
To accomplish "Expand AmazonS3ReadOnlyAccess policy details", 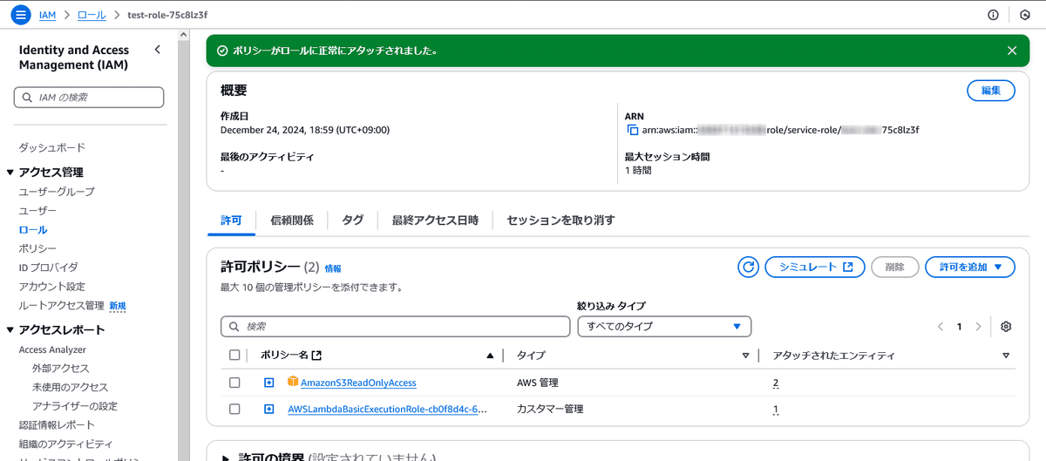I will click(269, 383).
